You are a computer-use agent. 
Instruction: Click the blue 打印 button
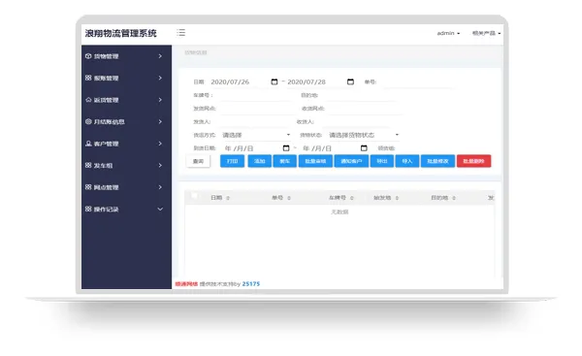pyautogui.click(x=233, y=161)
